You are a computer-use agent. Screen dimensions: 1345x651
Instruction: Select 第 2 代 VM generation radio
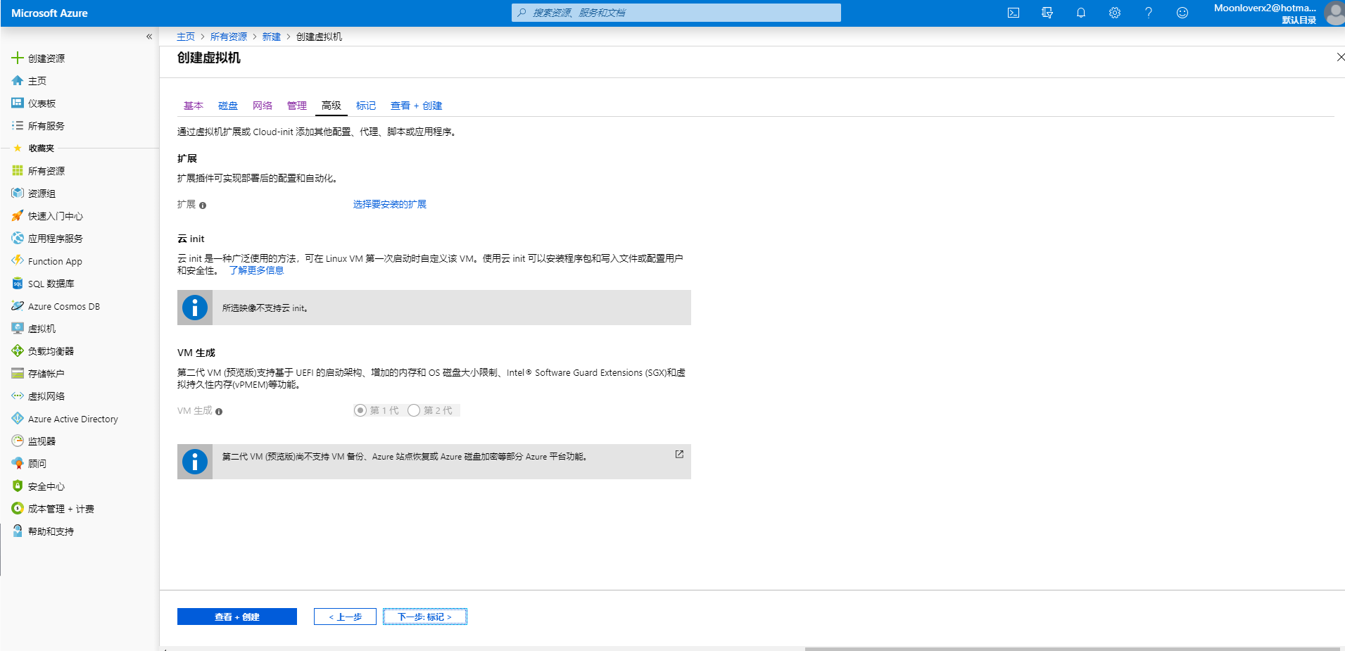[x=414, y=410]
